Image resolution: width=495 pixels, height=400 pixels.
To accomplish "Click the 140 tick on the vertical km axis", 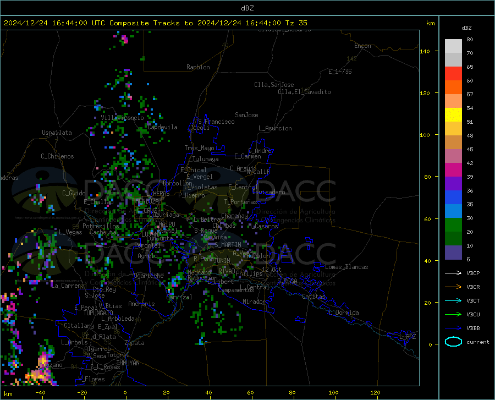I will click(x=425, y=51).
